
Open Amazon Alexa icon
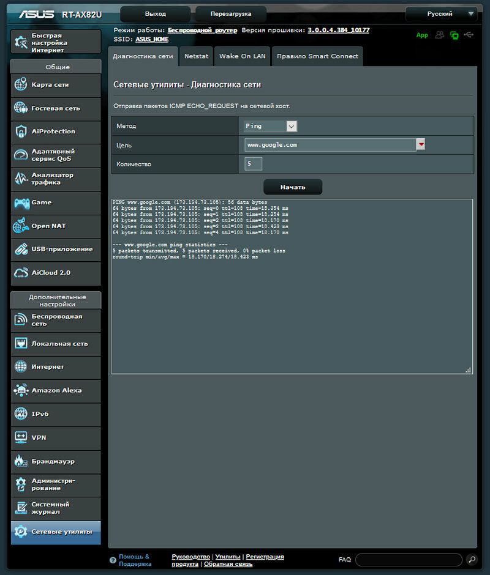(21, 390)
